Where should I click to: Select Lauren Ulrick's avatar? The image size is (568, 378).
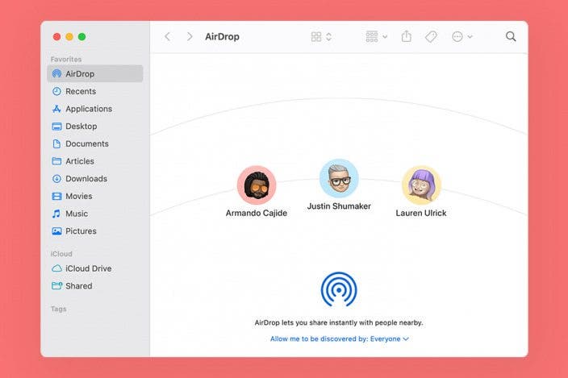tap(421, 185)
